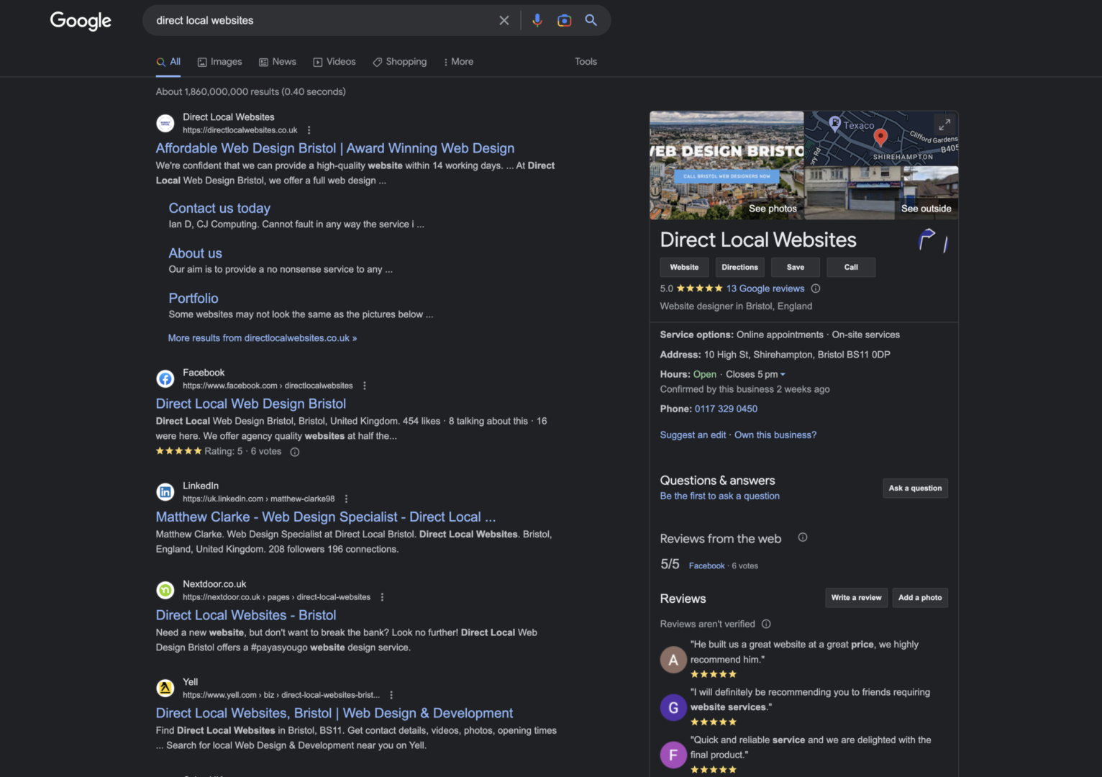Click reviewer avatar F
Viewport: 1102px width, 777px height.
coord(673,755)
